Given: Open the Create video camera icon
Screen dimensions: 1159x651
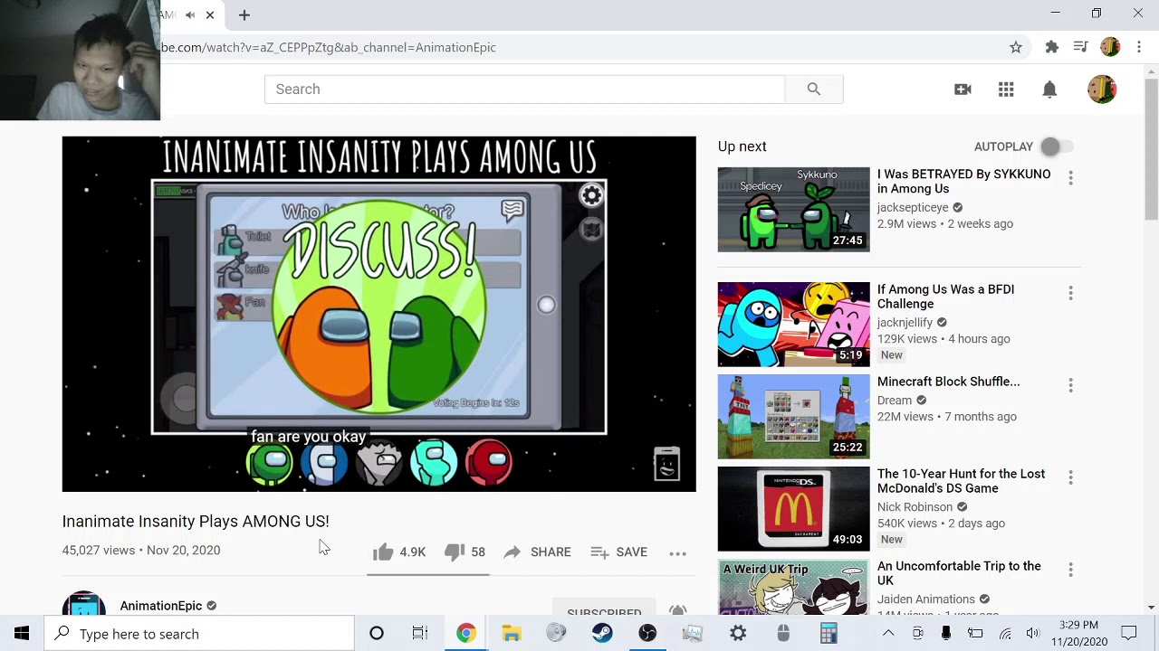Looking at the screenshot, I should click(x=963, y=89).
